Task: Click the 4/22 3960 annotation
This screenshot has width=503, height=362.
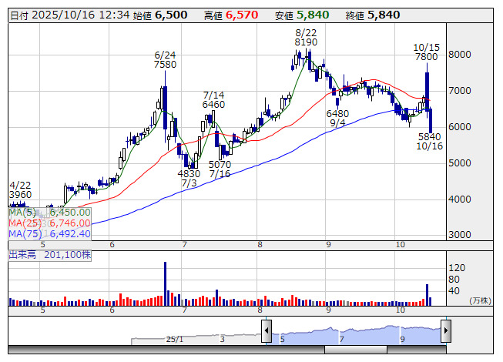Action: coord(21,189)
